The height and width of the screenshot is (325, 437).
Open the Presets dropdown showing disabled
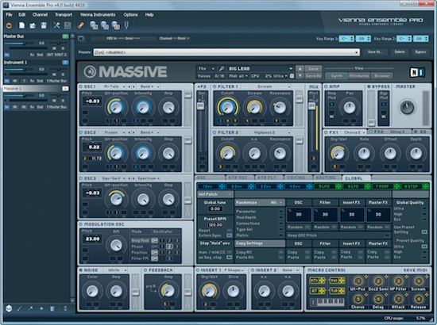226,52
